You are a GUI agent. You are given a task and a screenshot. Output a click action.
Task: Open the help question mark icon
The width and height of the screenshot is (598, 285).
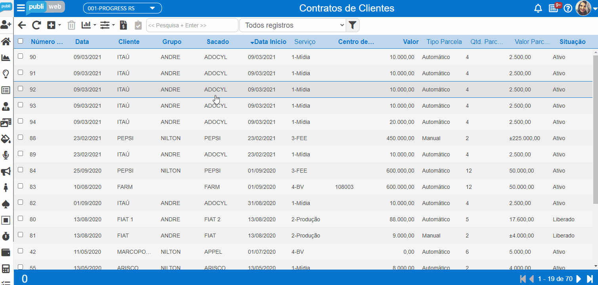568,8
